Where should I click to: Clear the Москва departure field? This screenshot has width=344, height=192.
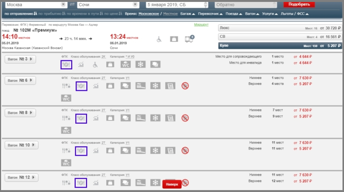click(x=63, y=5)
